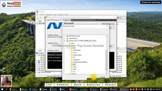Click Cancel in Browse For Folder dialog

pyautogui.click(x=103, y=77)
